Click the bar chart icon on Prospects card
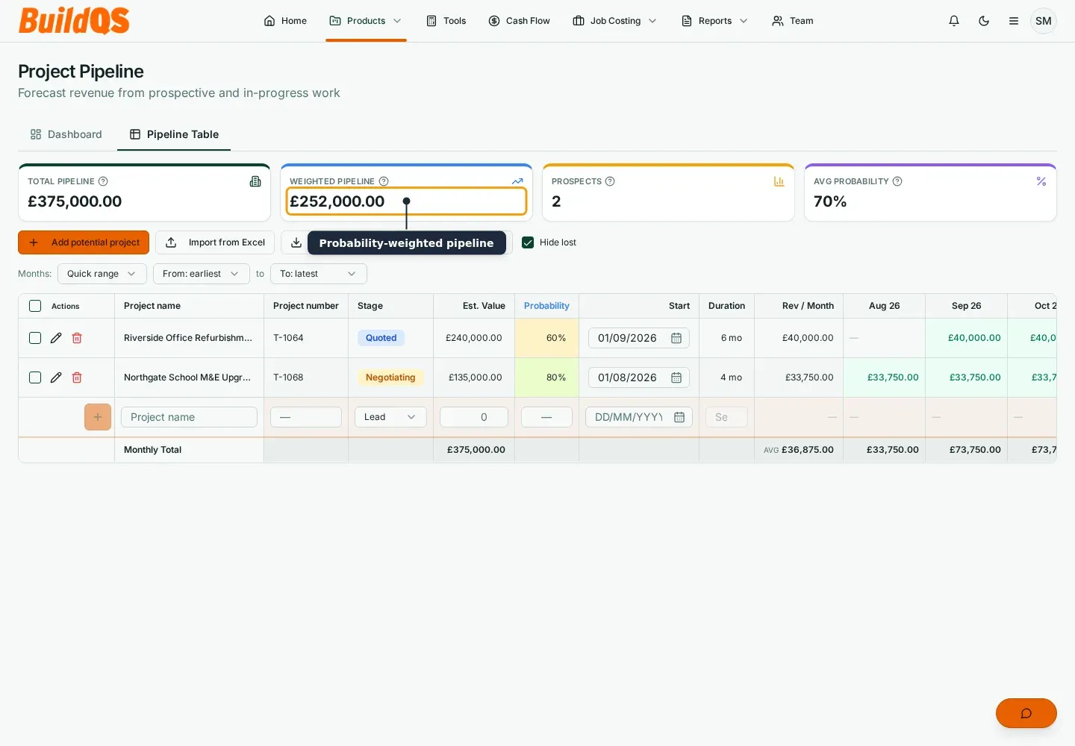The width and height of the screenshot is (1075, 746). (779, 181)
